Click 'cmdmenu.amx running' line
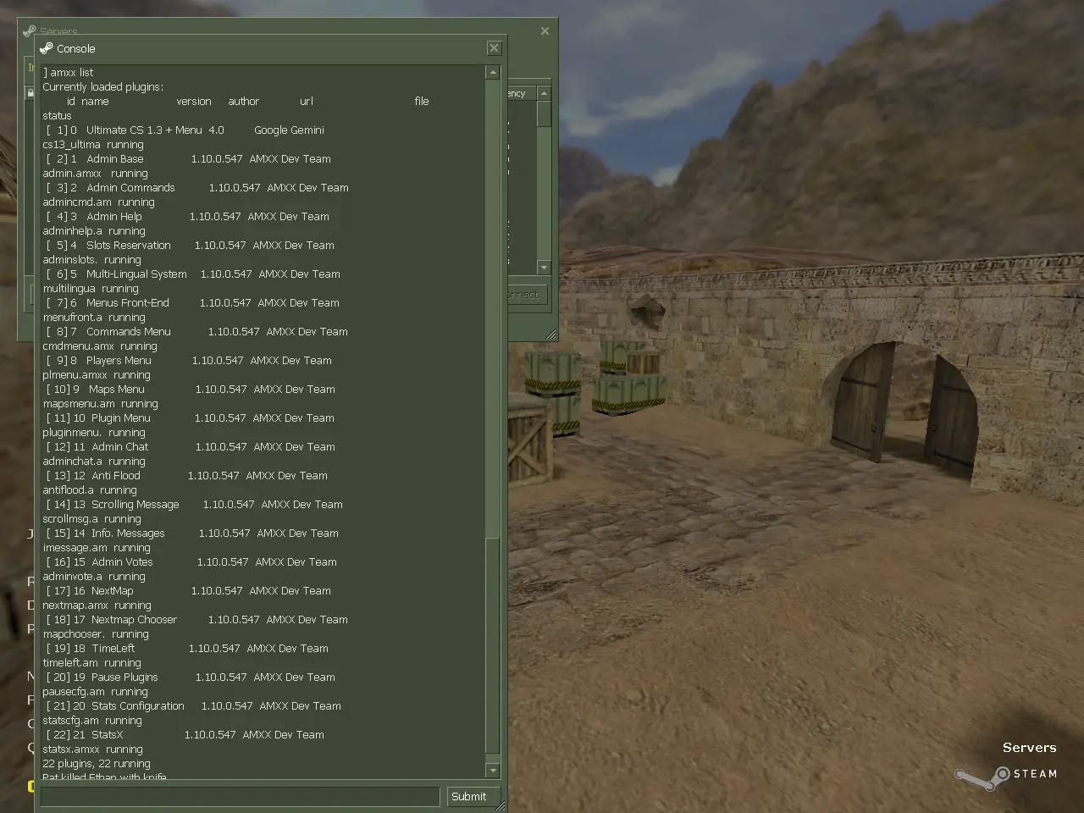 (100, 346)
